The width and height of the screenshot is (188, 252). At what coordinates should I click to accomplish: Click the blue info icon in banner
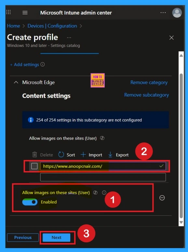coord(31,120)
